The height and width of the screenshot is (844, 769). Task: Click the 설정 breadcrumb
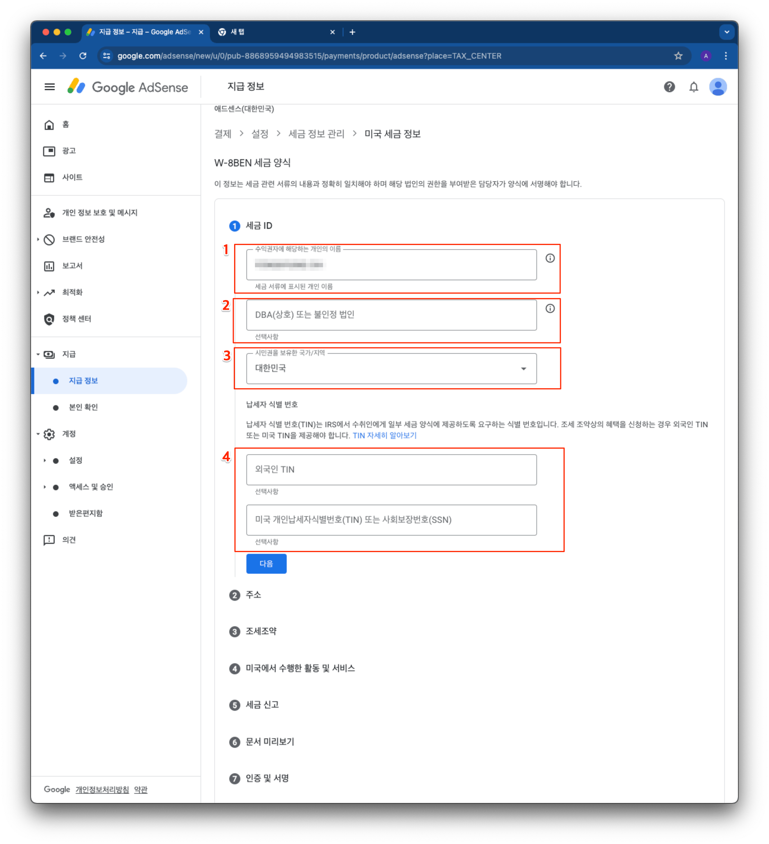(260, 134)
